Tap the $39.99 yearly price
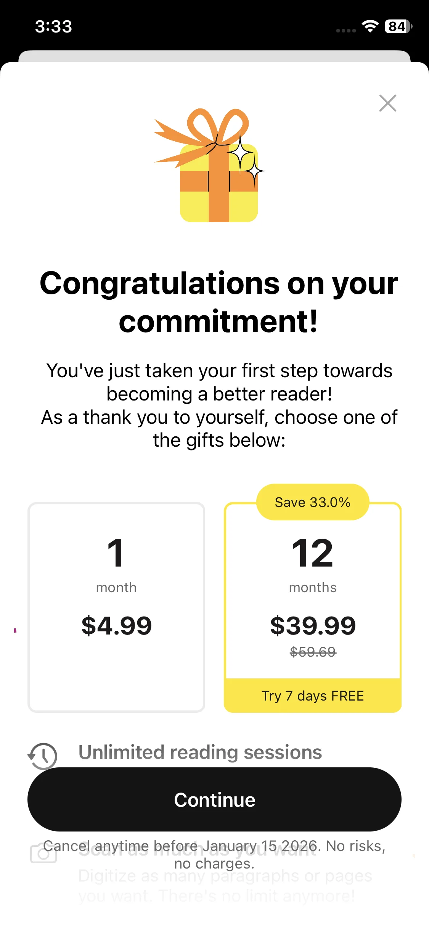 point(313,626)
